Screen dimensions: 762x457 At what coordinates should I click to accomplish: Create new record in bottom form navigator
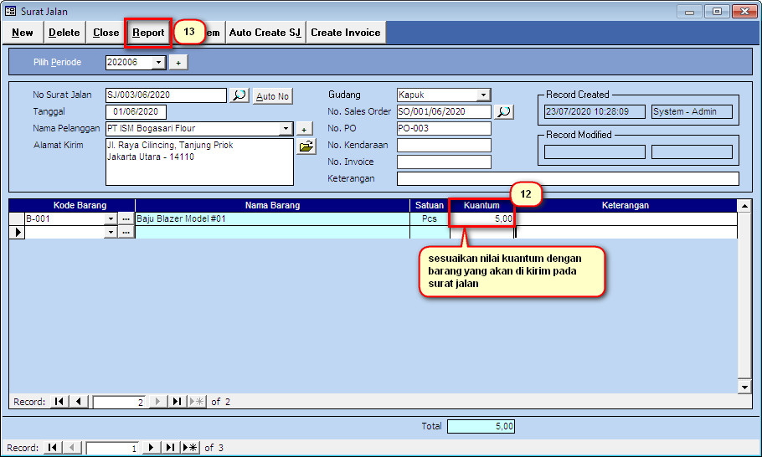(190, 447)
